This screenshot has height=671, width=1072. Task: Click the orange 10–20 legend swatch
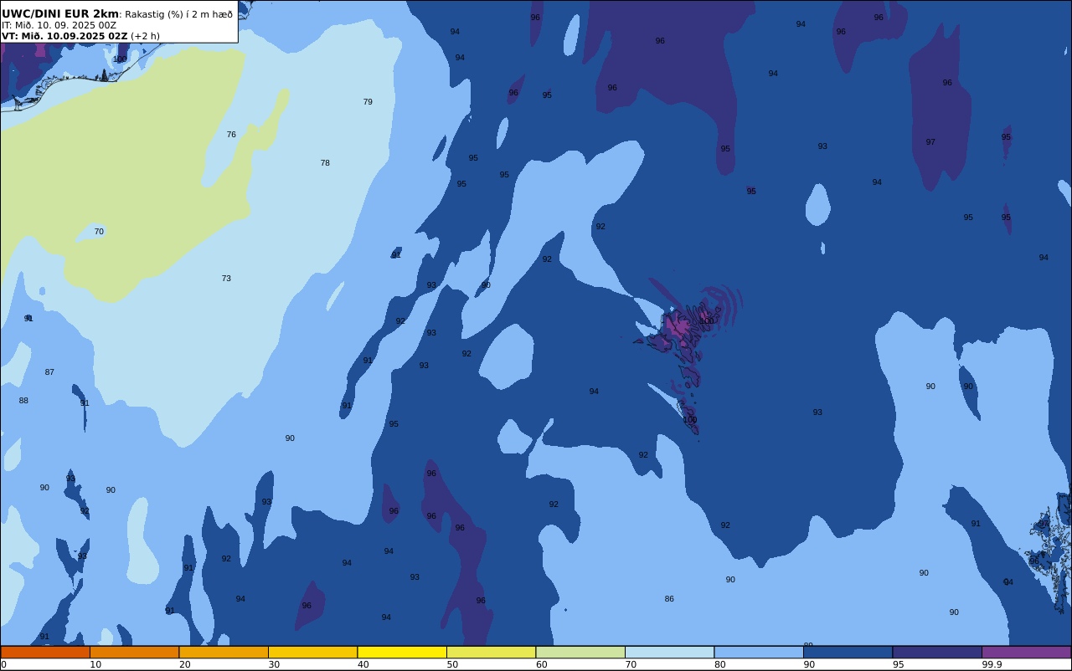point(134,652)
